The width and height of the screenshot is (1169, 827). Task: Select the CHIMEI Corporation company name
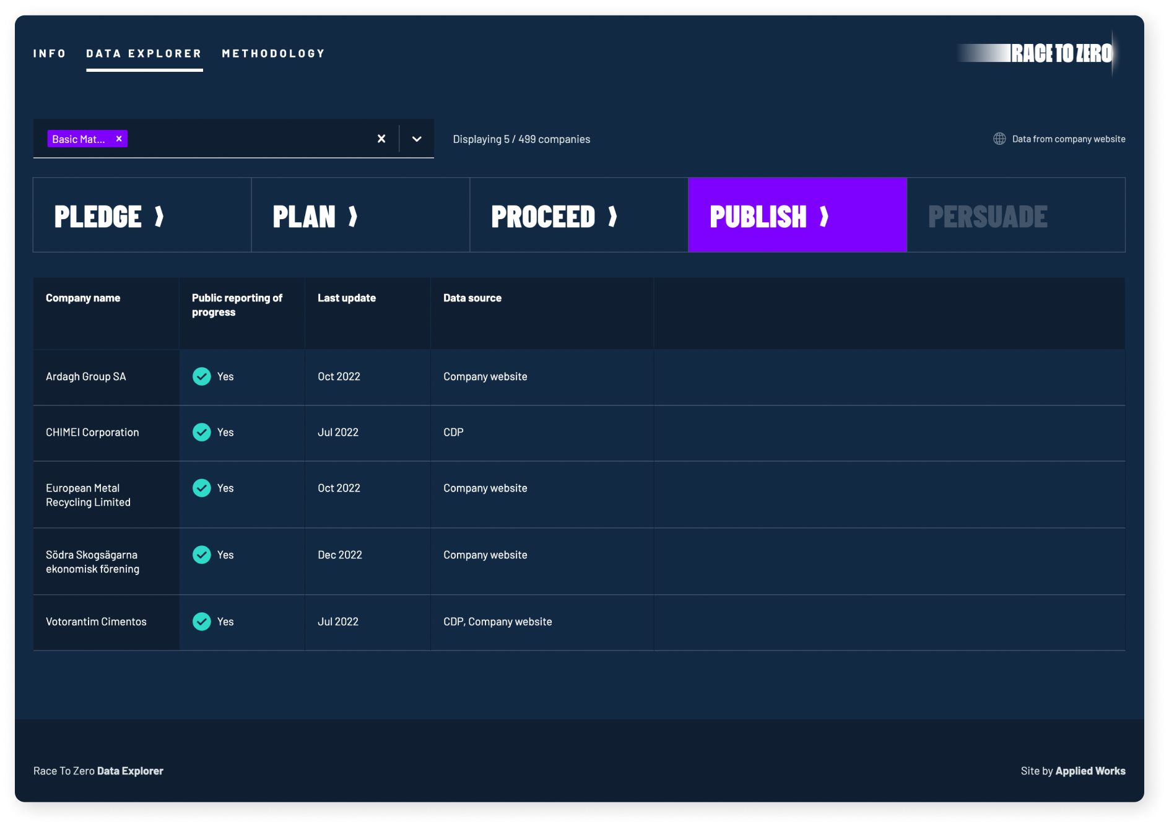[x=92, y=432]
